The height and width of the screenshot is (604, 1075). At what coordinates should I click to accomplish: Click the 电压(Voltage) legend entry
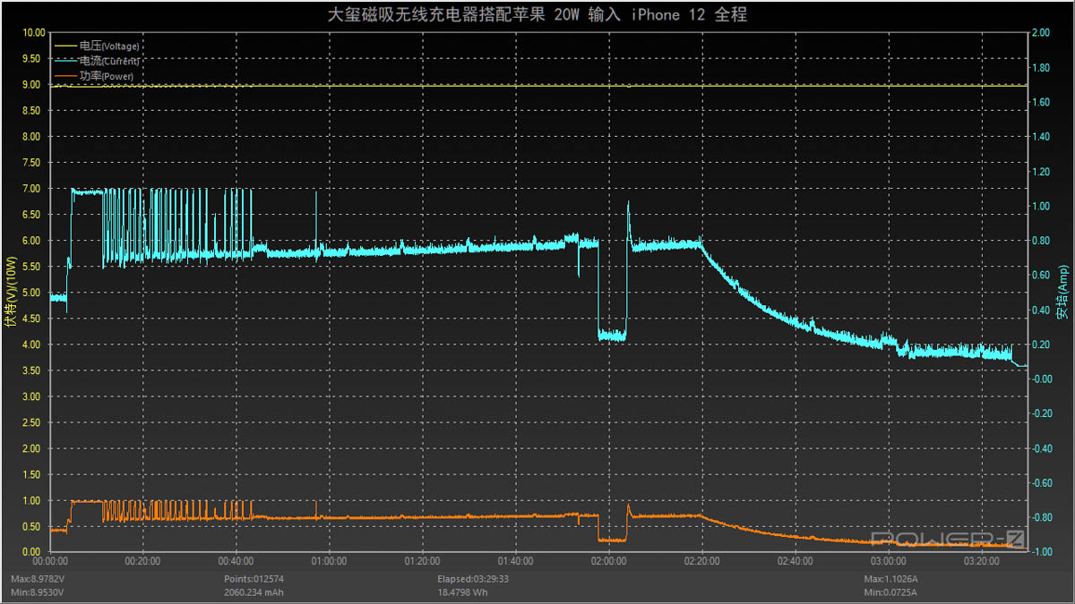pyautogui.click(x=109, y=46)
